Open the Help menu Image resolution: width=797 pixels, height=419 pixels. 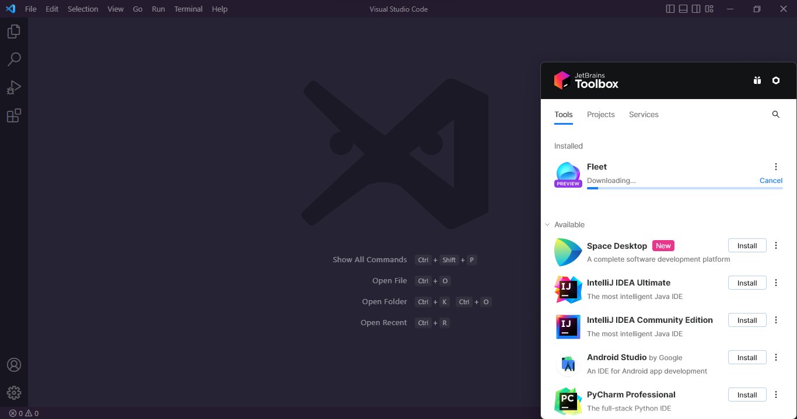220,9
